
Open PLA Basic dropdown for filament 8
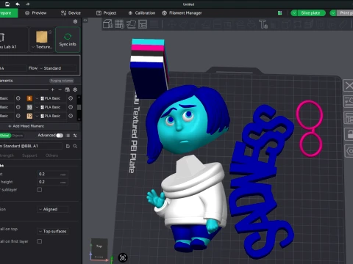(51, 98)
